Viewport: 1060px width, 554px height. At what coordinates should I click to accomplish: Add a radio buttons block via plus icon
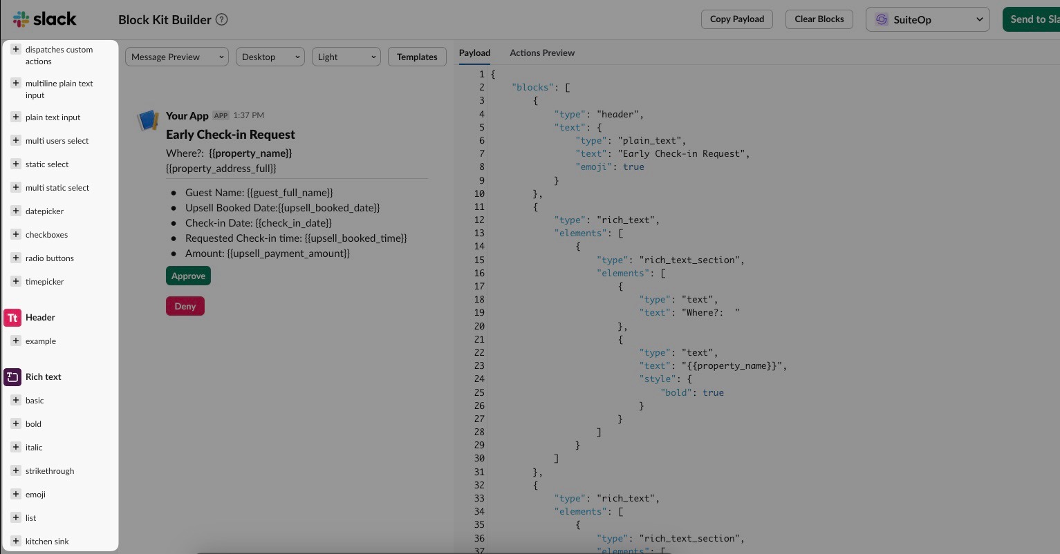pyautogui.click(x=15, y=258)
